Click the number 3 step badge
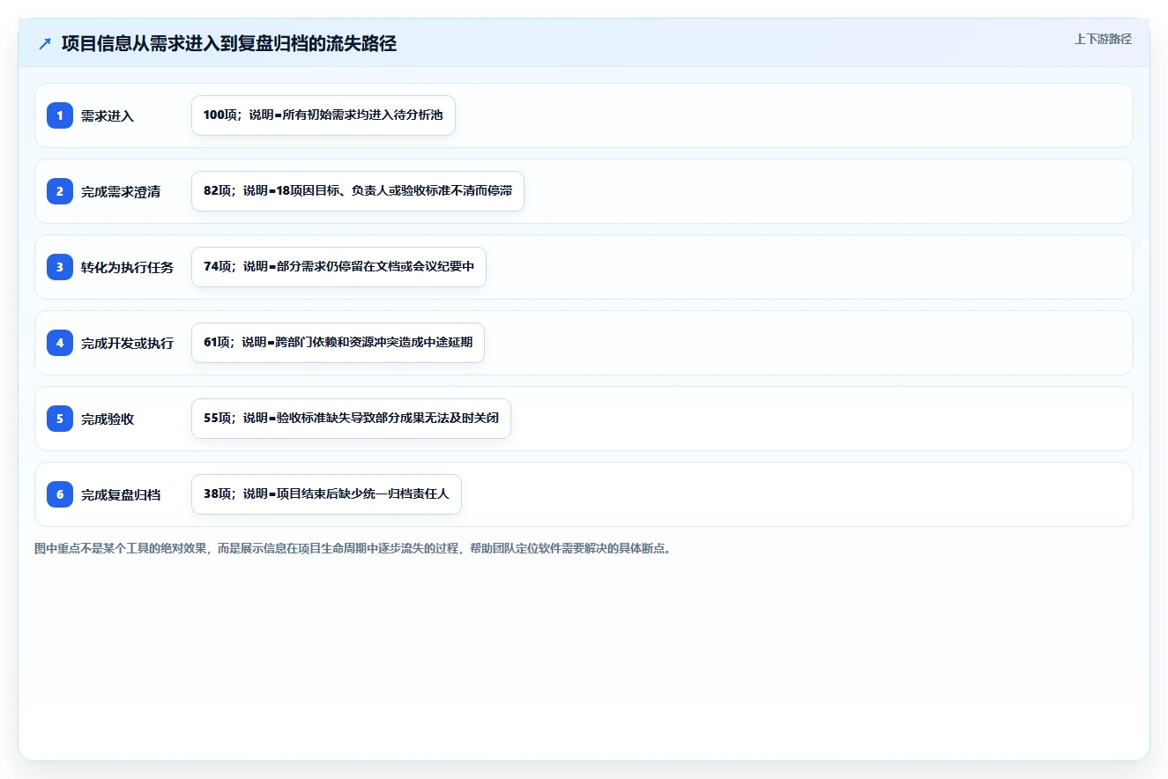This screenshot has height=779, width=1168. click(60, 267)
